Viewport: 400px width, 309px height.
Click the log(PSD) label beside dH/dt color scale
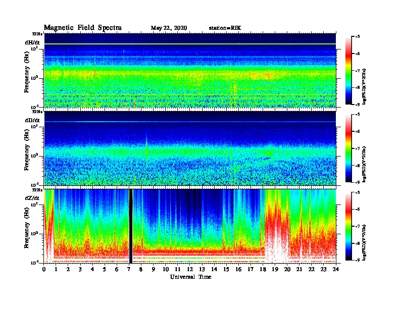coord(365,86)
